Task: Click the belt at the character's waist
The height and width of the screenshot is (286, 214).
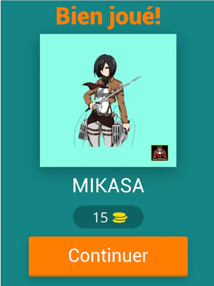Action: [x=103, y=114]
